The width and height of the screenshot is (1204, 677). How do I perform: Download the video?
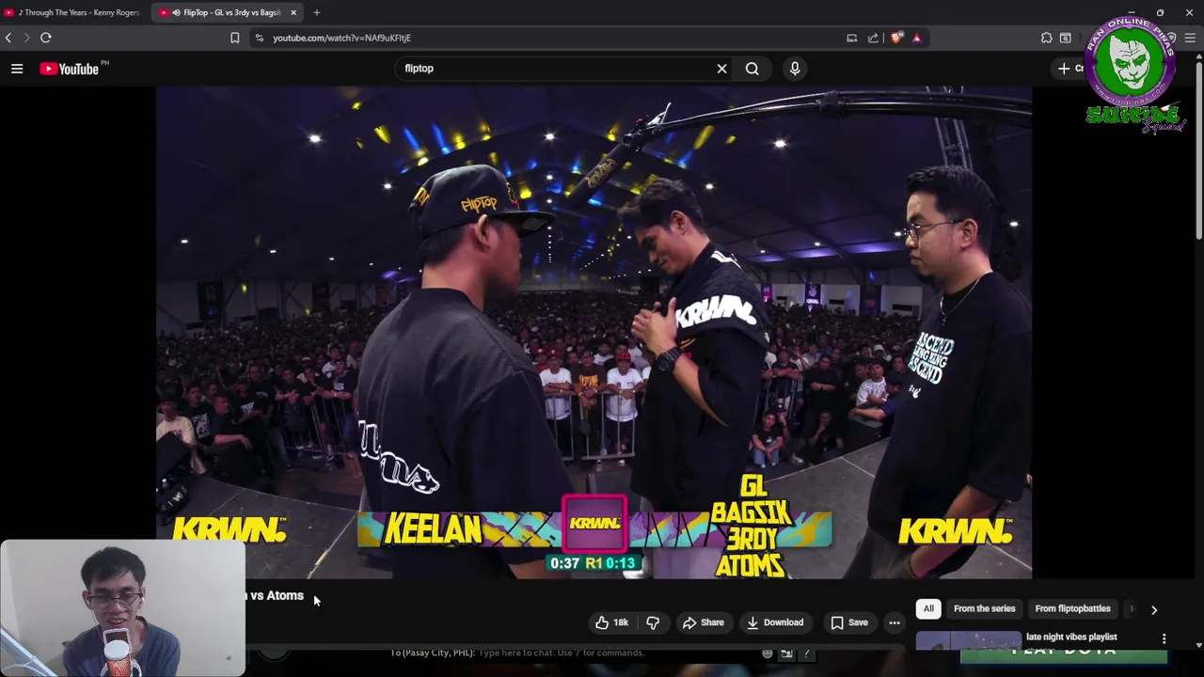tap(774, 622)
